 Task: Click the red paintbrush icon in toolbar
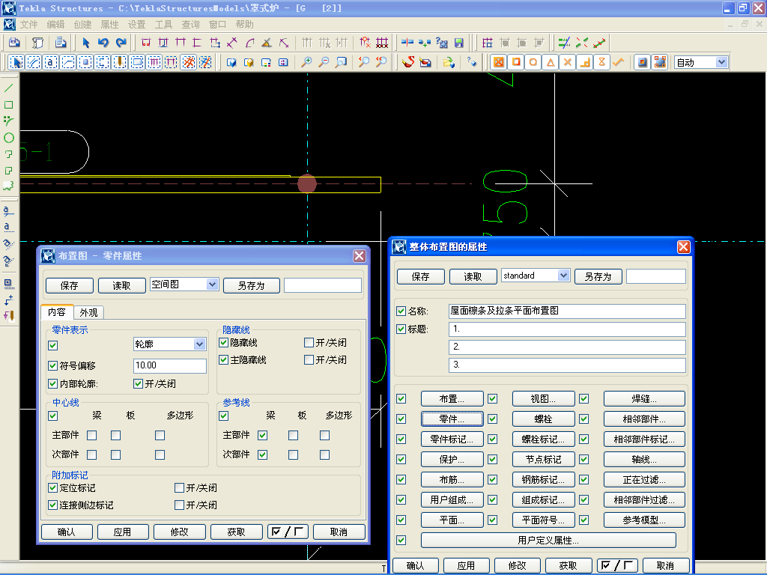pos(408,62)
